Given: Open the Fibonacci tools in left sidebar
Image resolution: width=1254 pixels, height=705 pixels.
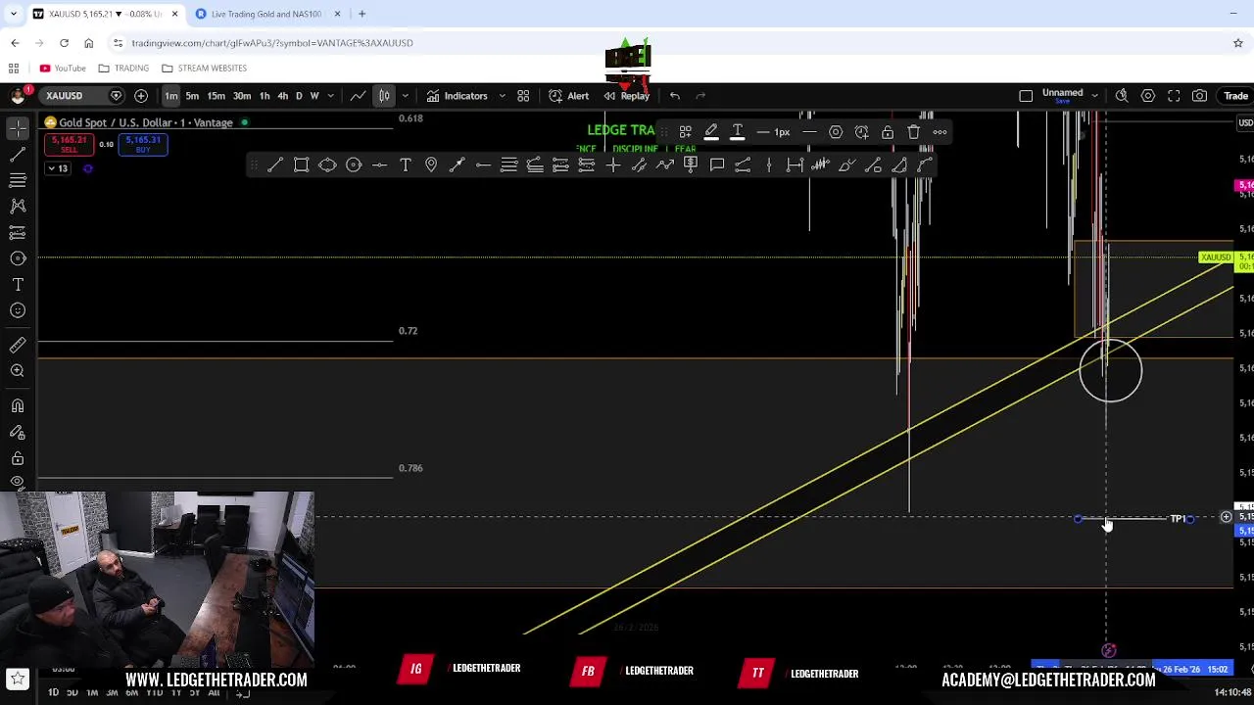Looking at the screenshot, I should tap(18, 180).
